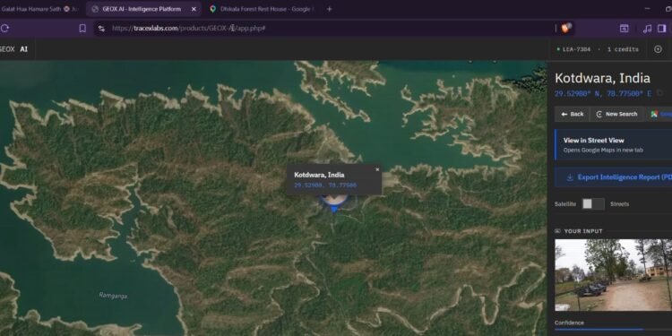
Task: Switch to the Galat Hua Hamare Sath tab
Action: [40, 9]
